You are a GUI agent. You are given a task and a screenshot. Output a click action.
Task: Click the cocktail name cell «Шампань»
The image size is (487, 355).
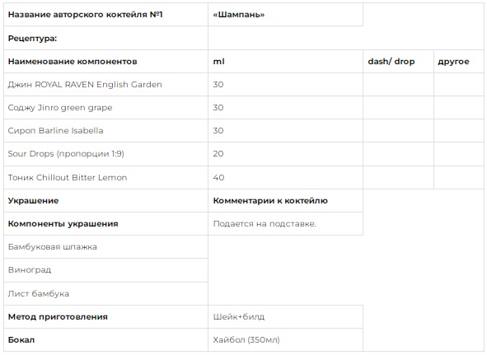[285, 15]
